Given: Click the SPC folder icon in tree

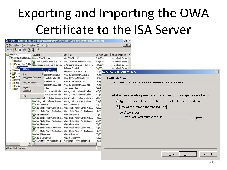Looking at the screenshot, I should [14, 89].
